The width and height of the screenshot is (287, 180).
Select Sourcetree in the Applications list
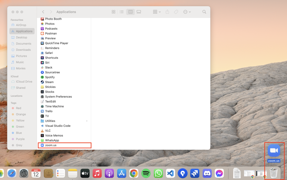click(64, 72)
